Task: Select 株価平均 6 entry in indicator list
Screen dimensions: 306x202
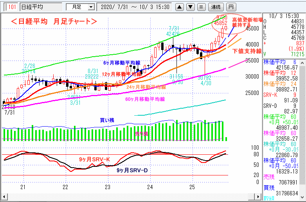Action: [283, 64]
